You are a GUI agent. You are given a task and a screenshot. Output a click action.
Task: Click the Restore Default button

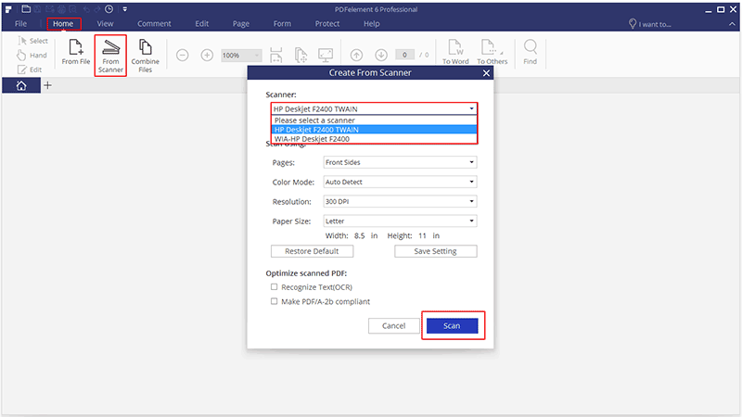pyautogui.click(x=312, y=251)
